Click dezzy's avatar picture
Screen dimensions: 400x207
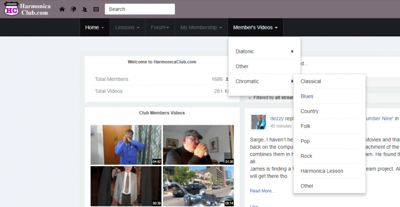258,122
